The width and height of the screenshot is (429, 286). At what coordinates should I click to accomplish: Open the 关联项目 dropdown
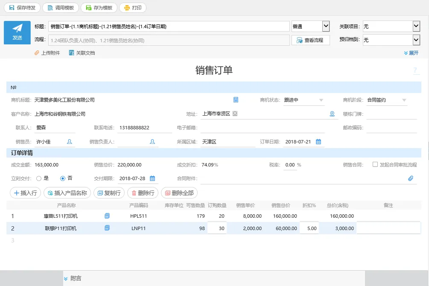click(x=391, y=26)
